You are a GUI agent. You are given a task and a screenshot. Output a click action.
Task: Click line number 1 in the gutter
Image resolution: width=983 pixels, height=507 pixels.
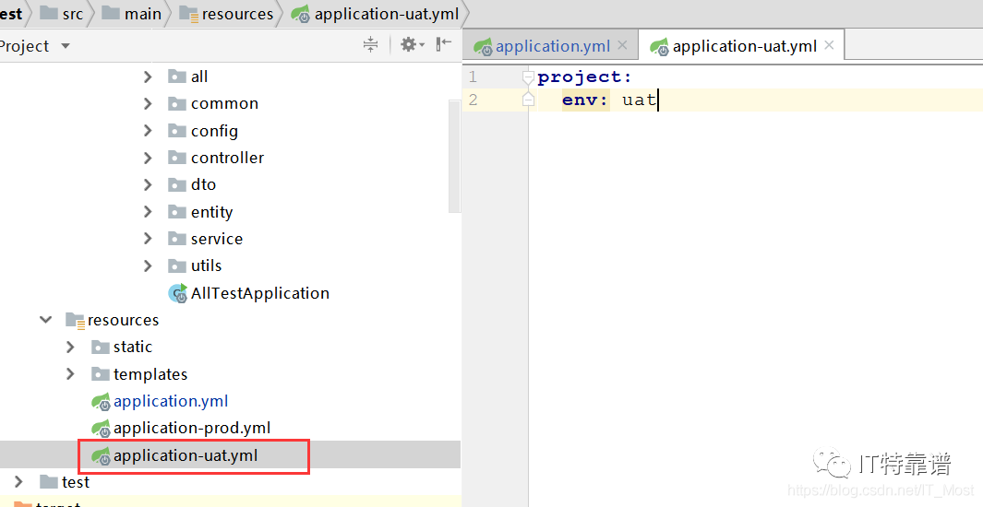pyautogui.click(x=473, y=77)
